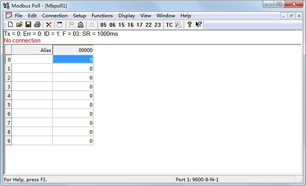Open the Window menu

pyautogui.click(x=166, y=16)
